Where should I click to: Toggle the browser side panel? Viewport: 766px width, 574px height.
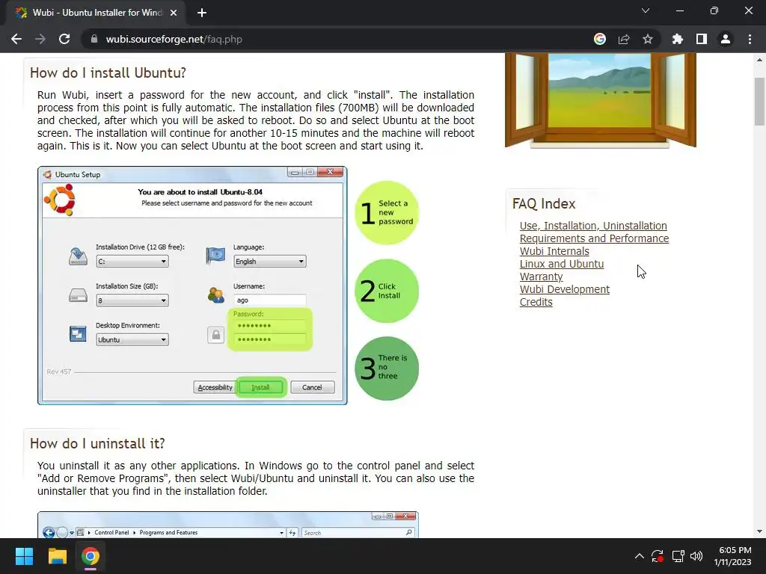[x=702, y=39]
